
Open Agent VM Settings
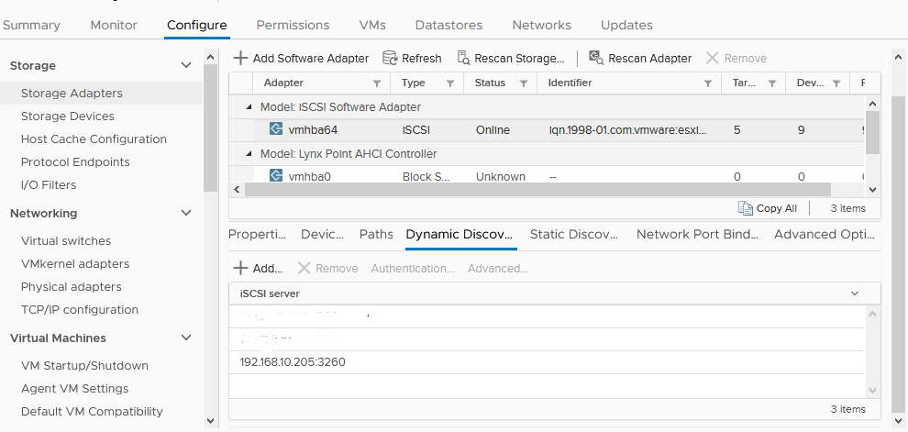74,389
